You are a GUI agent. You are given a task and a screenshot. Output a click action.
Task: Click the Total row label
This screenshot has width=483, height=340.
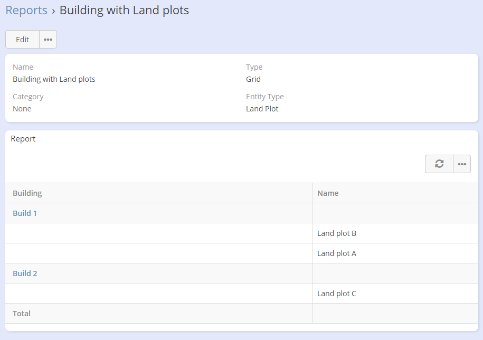(22, 314)
